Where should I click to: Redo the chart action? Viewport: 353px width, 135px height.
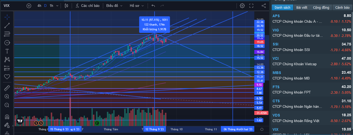point(162,6)
